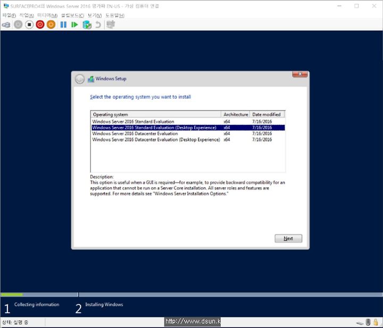This screenshot has width=383, height=328.
Task: Revert the VM using the undo arrow icon
Action: pos(98,24)
